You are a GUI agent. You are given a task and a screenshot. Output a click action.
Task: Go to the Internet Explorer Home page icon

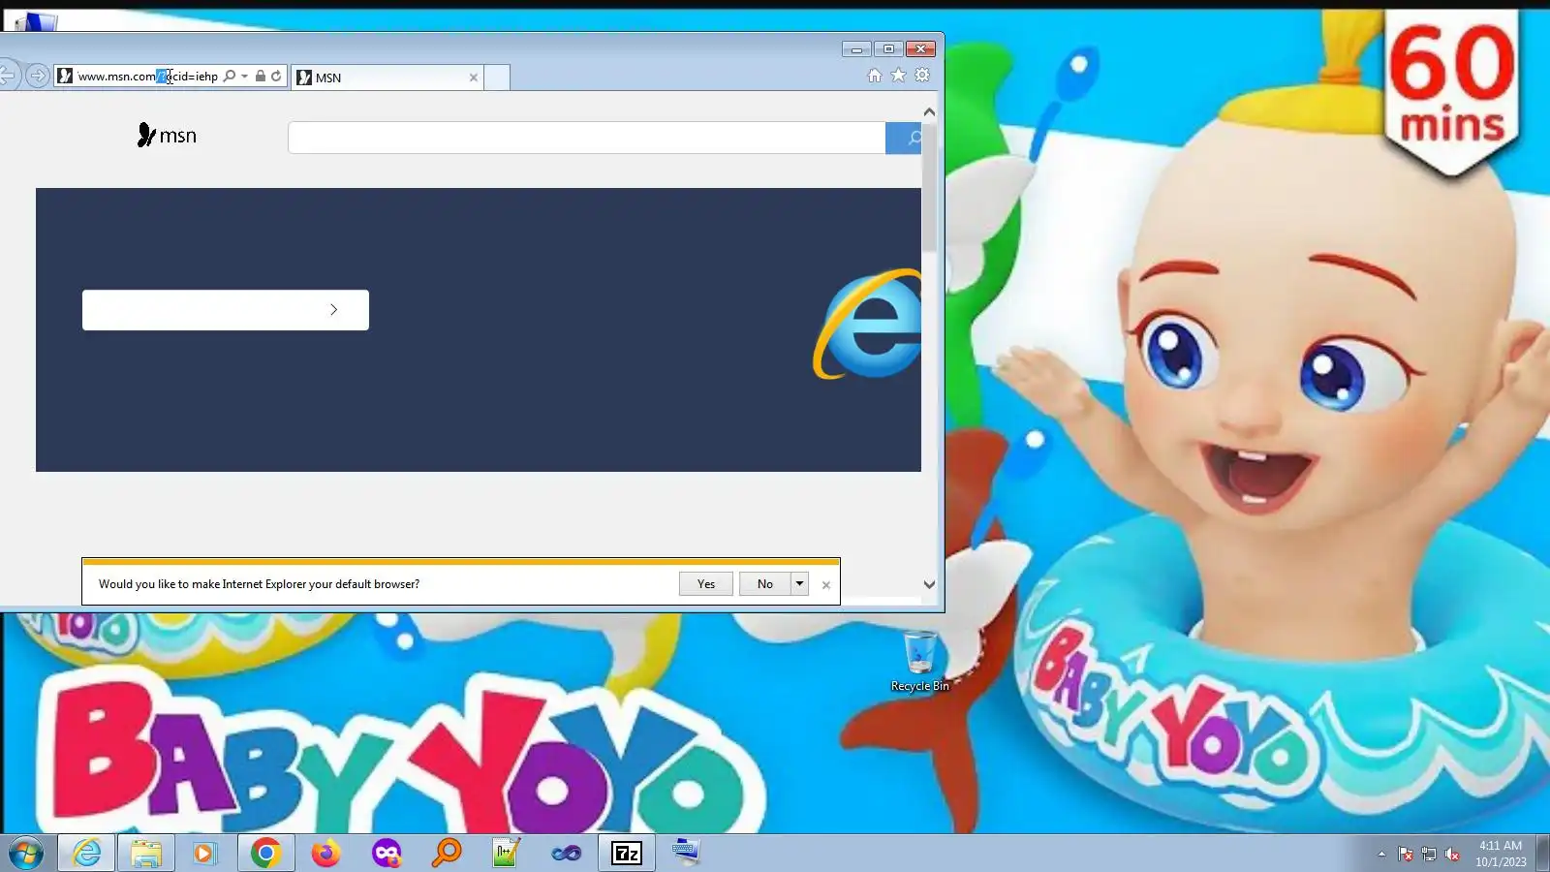(x=875, y=76)
